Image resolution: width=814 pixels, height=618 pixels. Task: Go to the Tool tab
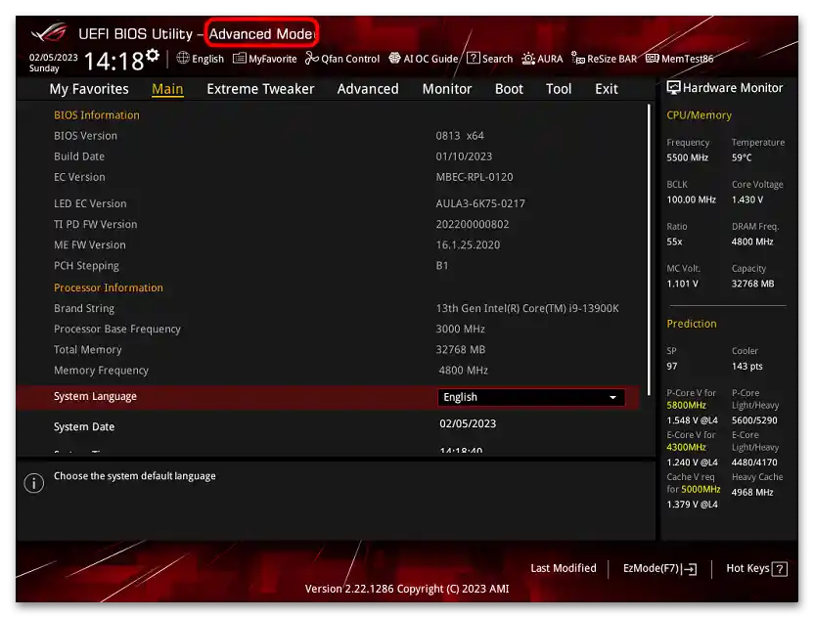click(559, 89)
